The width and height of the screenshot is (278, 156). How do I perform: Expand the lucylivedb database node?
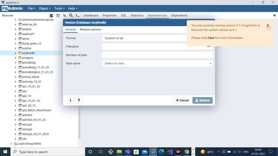(16, 53)
